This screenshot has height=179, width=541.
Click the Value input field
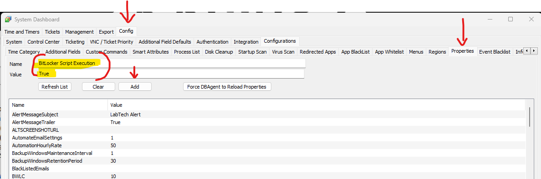171,74
